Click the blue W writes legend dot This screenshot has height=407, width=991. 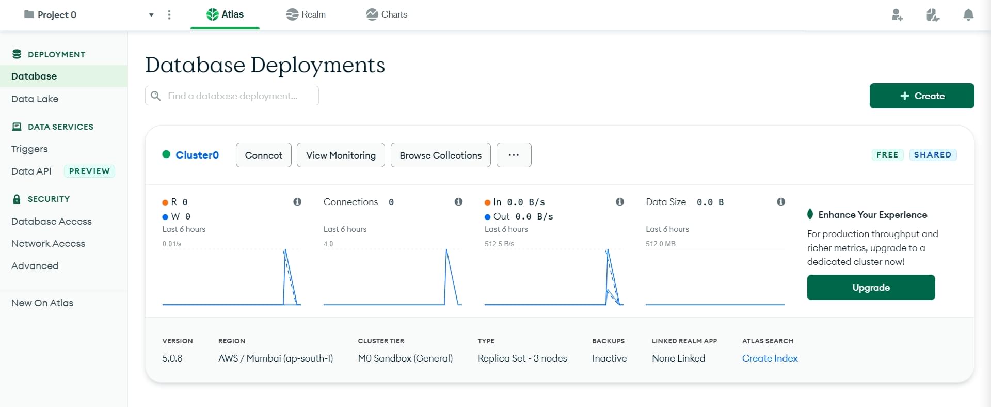[165, 217]
